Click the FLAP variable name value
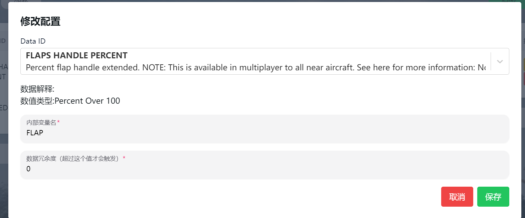 (x=35, y=133)
